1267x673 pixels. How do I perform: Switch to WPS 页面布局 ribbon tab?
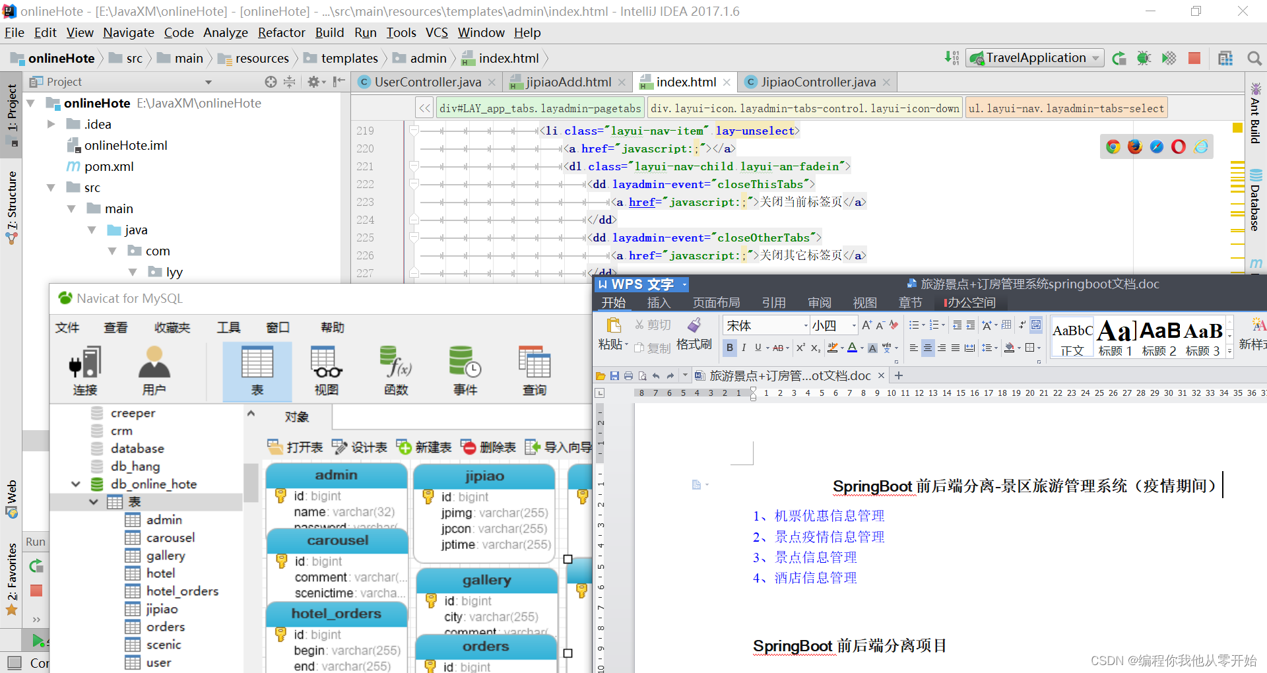pos(716,303)
